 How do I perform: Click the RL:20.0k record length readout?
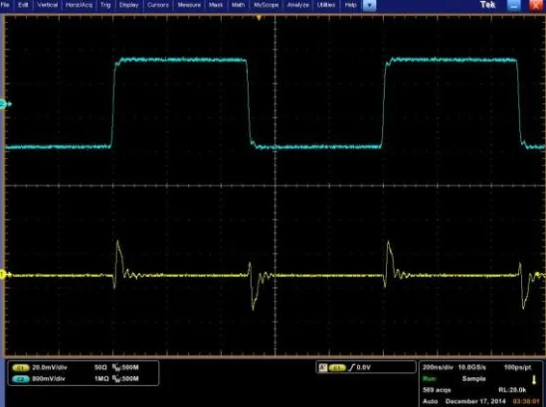click(x=512, y=390)
